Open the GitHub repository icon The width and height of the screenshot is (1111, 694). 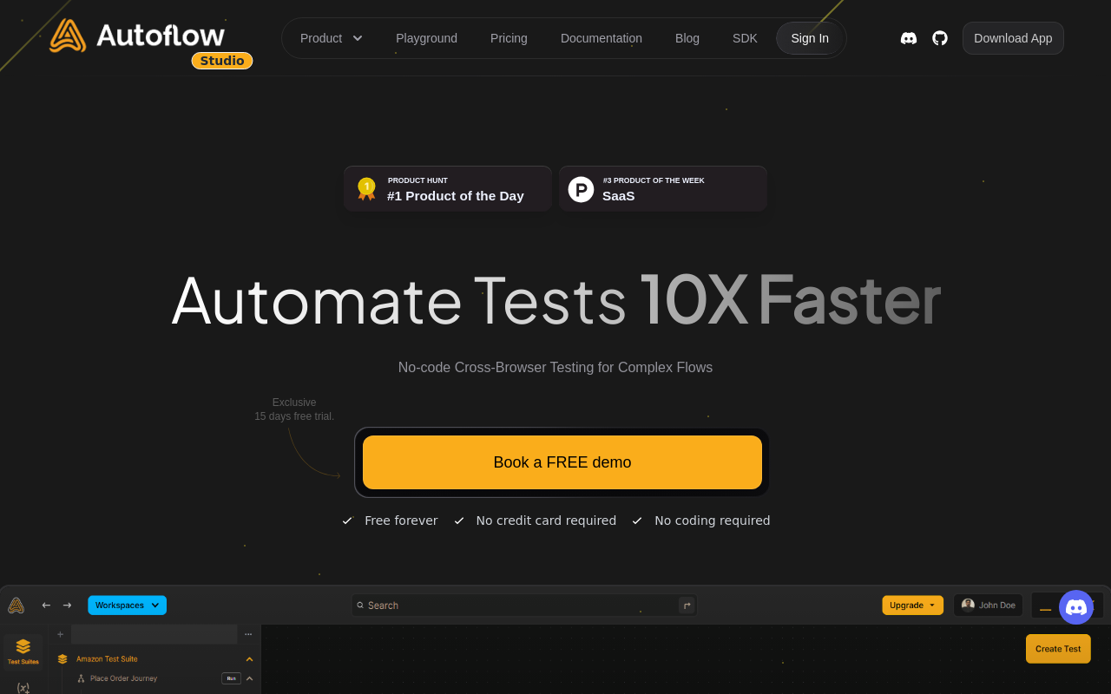[x=940, y=38]
